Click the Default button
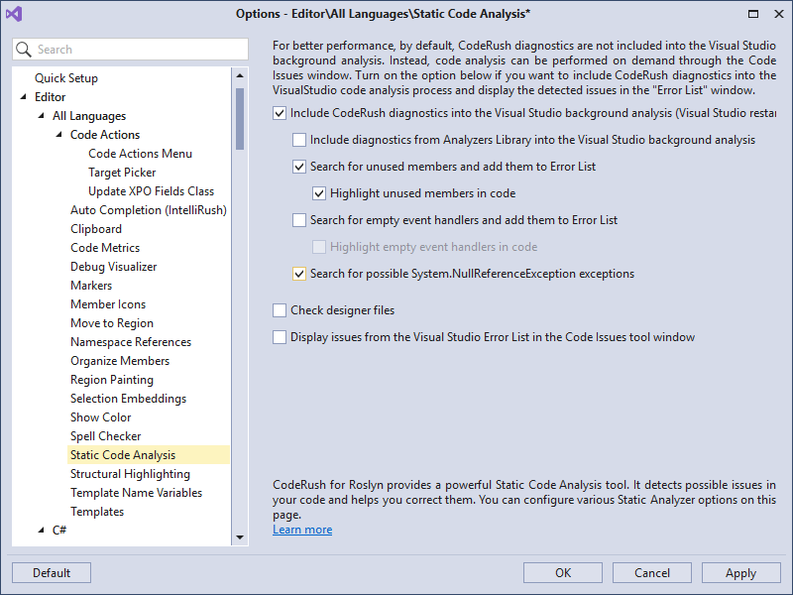 [51, 572]
